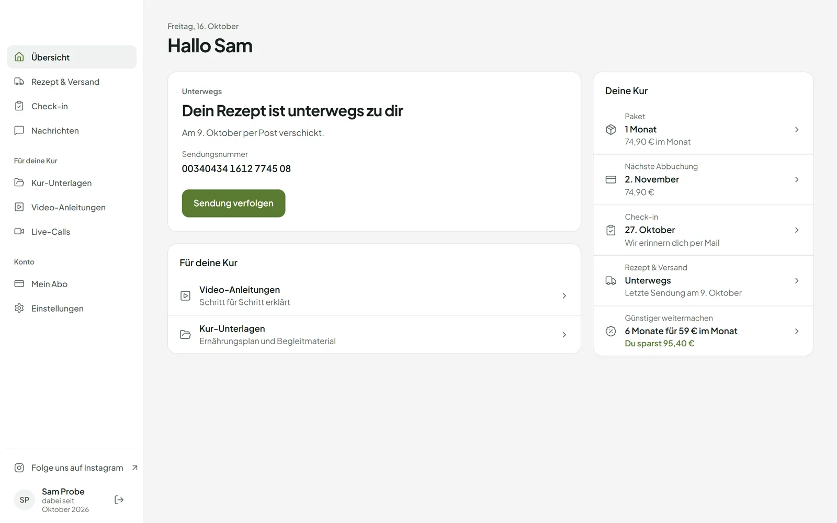Click the Hallo Sam heading
The height and width of the screenshot is (523, 837).
(x=210, y=46)
